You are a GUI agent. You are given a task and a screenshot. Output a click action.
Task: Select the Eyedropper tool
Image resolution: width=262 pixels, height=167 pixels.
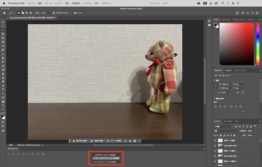[3, 46]
